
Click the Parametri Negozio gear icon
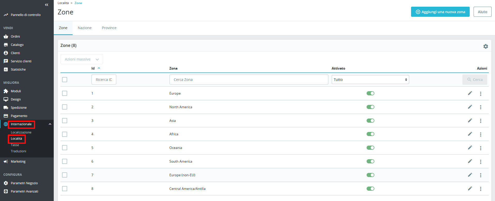[x=6, y=183]
